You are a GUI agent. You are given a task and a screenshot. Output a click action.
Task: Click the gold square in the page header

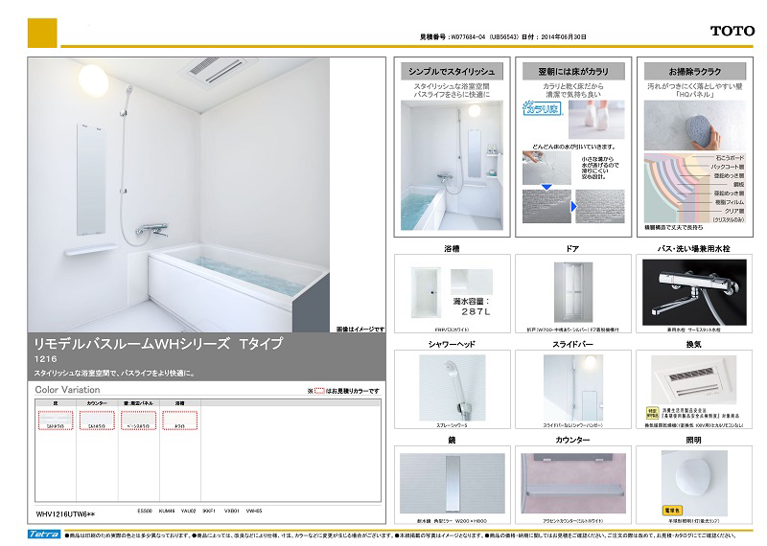coord(42,33)
